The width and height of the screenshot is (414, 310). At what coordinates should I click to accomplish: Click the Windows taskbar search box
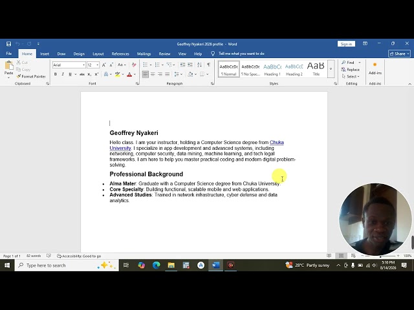(x=67, y=265)
